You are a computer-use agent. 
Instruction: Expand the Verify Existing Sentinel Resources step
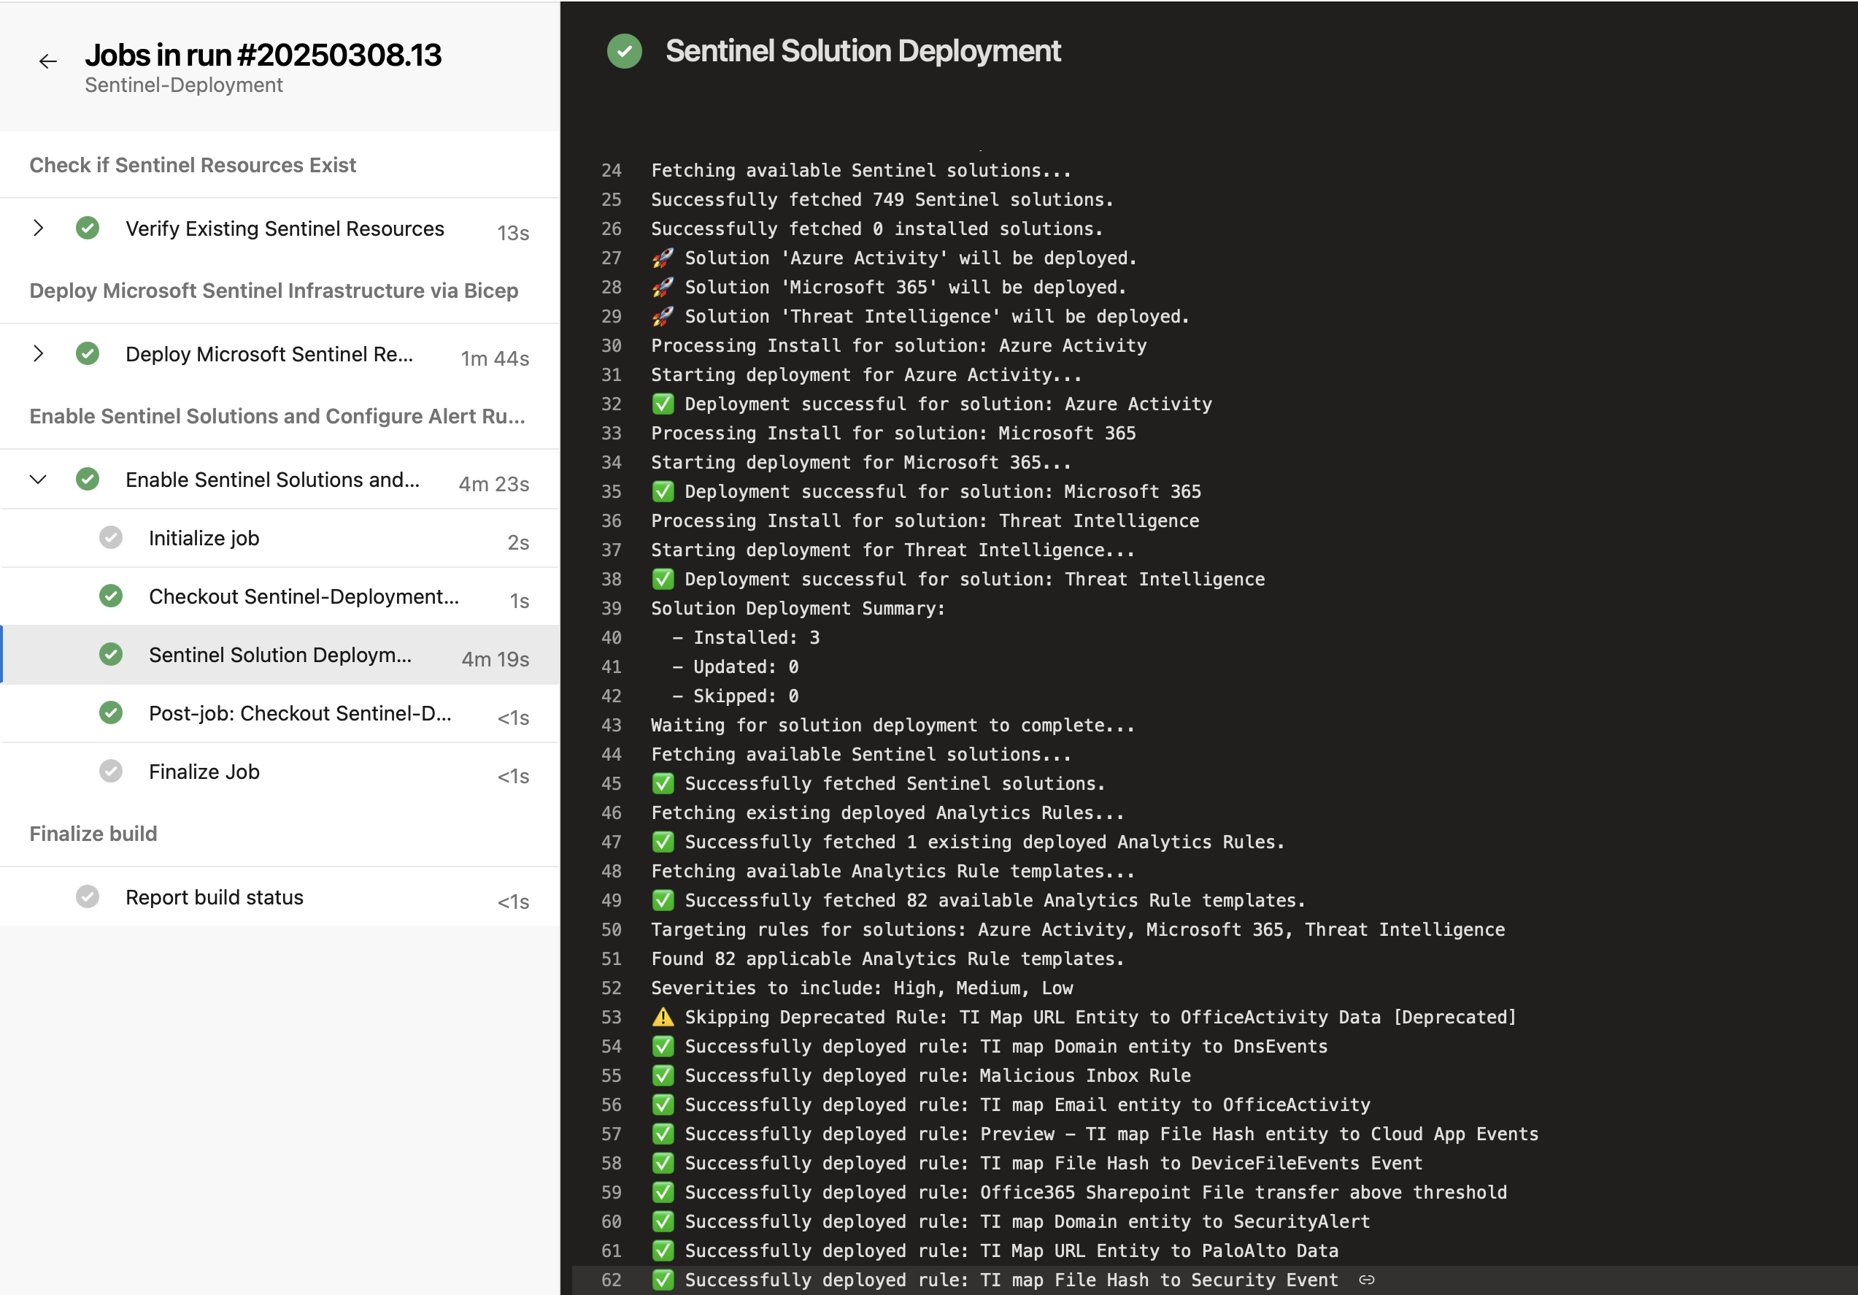point(38,228)
